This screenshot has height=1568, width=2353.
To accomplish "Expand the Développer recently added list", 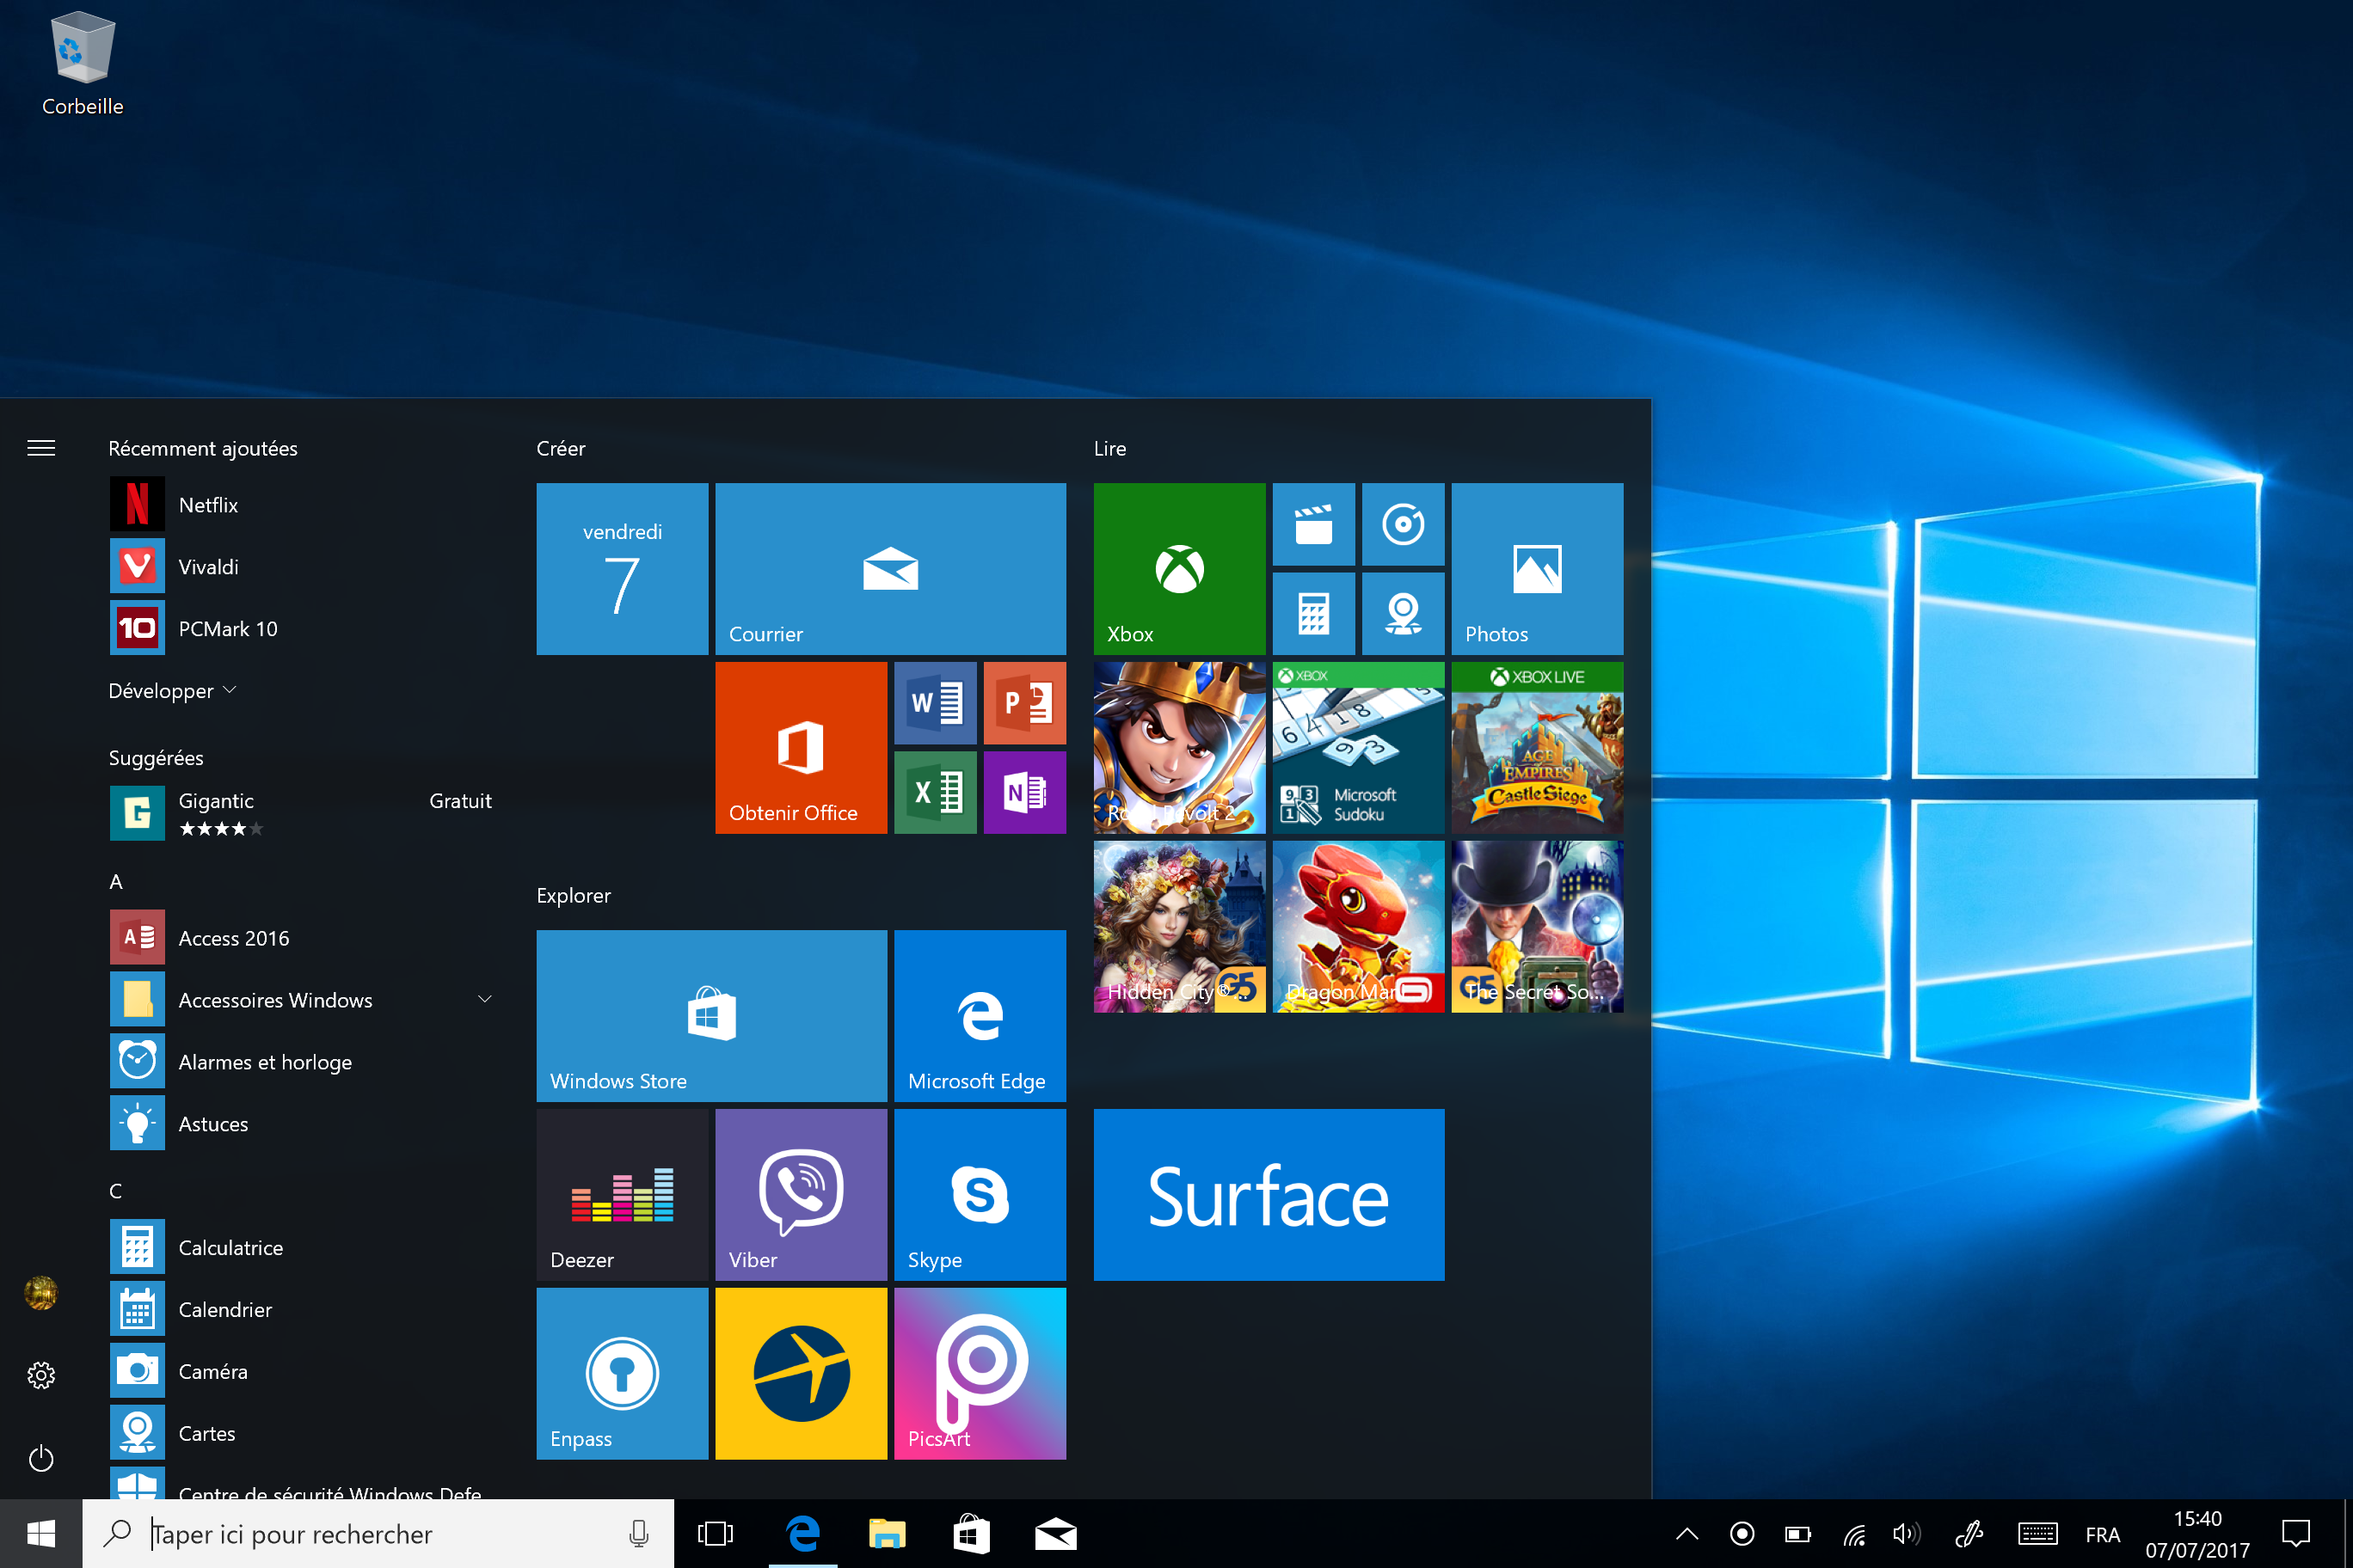I will click(172, 691).
